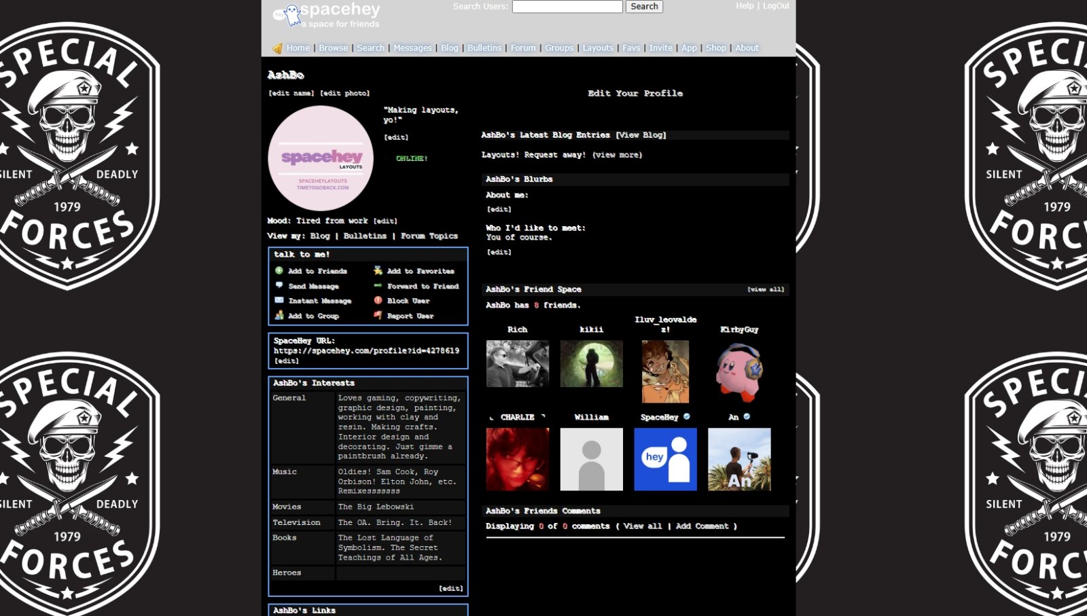Click View Blog beside Latest Blog Entries
Image resolution: width=1087 pixels, height=616 pixels.
click(x=641, y=135)
